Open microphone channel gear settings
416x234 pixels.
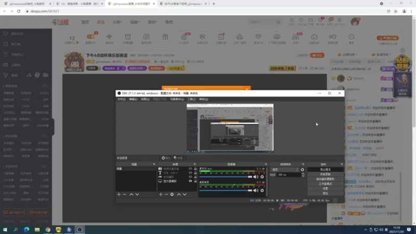point(262,177)
